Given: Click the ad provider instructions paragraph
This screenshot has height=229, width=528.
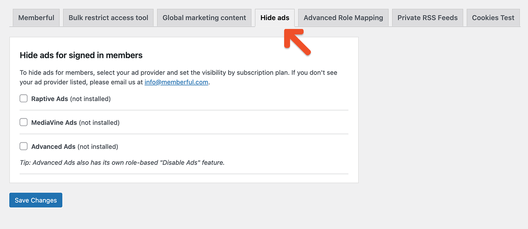Looking at the screenshot, I should click(x=178, y=77).
